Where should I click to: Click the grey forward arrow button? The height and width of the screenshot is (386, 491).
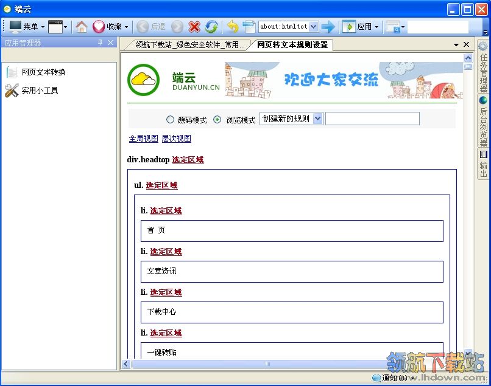177,27
